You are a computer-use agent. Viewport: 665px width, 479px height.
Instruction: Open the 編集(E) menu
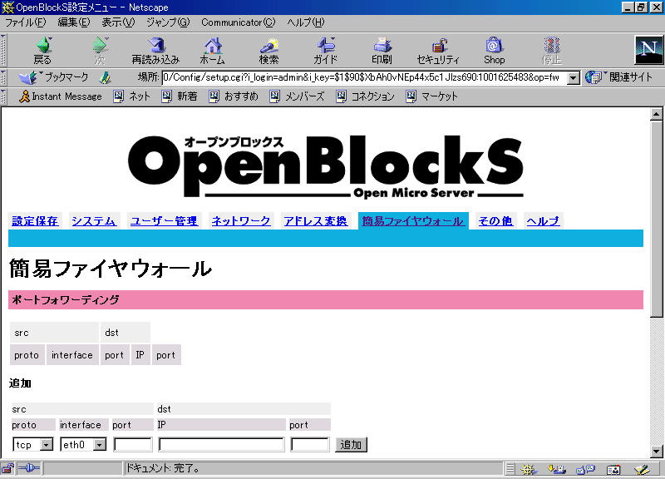[x=74, y=22]
